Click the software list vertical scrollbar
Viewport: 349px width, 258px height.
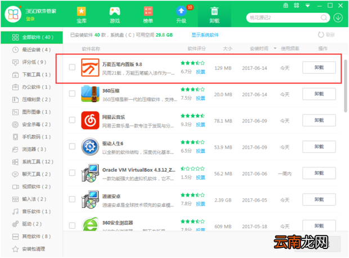pos(346,86)
